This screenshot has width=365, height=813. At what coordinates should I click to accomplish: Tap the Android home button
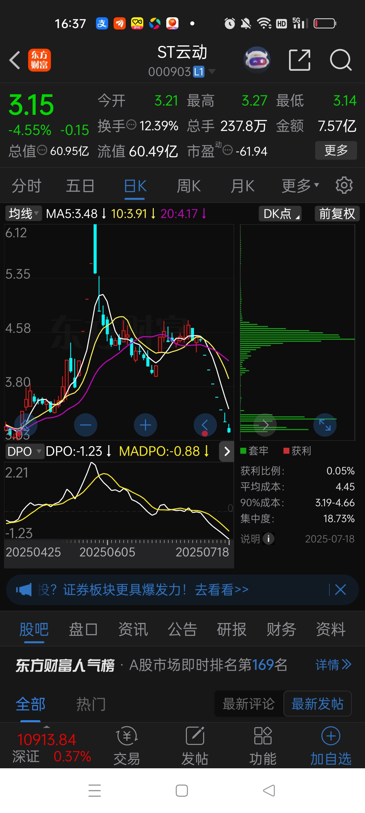click(182, 791)
